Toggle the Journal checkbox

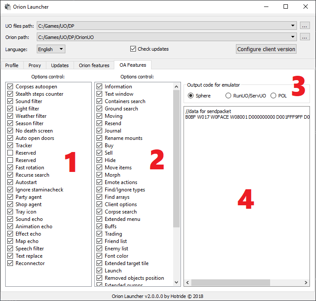click(x=100, y=131)
